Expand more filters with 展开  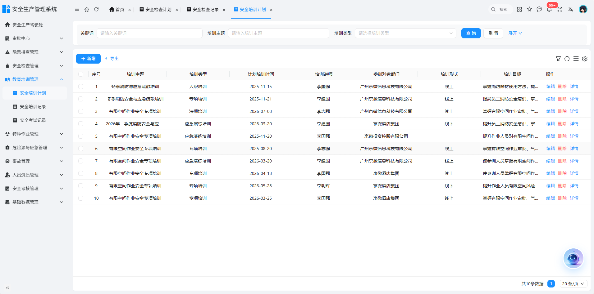tap(515, 33)
